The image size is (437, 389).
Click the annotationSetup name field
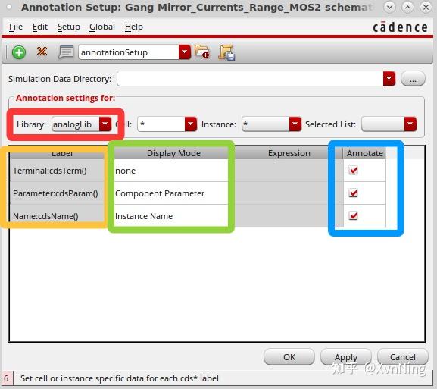point(129,52)
